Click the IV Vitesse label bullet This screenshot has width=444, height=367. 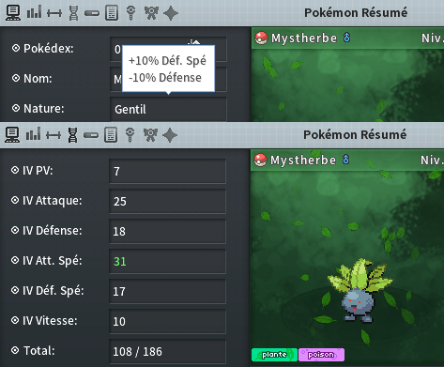[x=15, y=320]
